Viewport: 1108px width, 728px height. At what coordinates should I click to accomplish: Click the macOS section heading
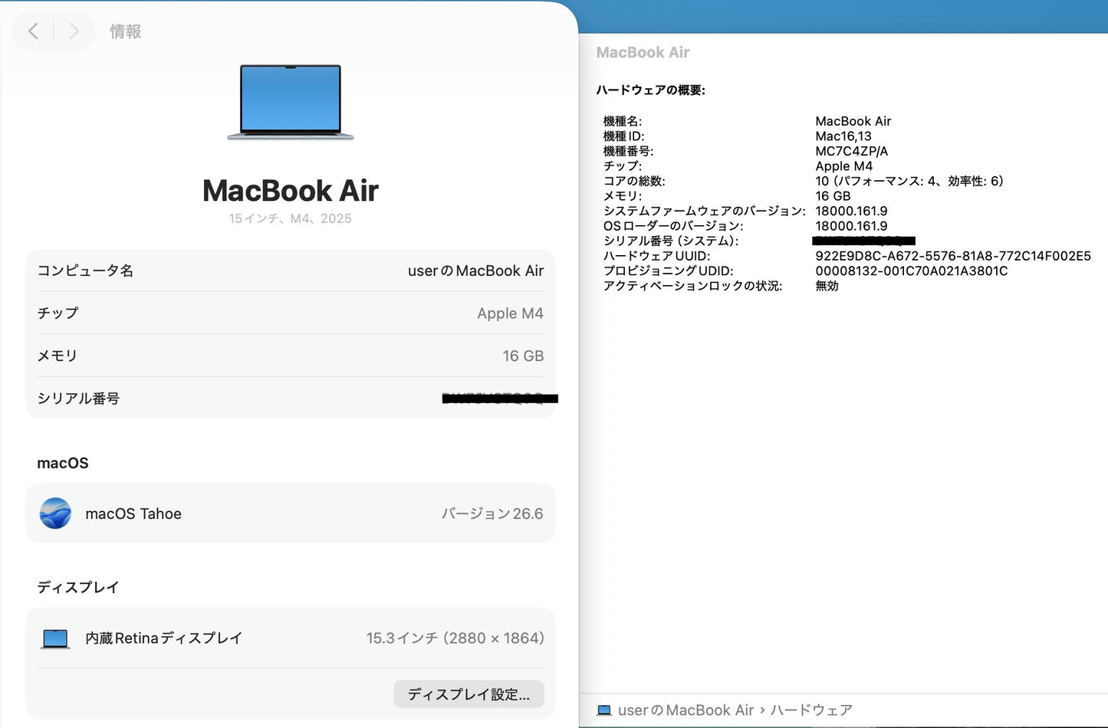[x=63, y=463]
